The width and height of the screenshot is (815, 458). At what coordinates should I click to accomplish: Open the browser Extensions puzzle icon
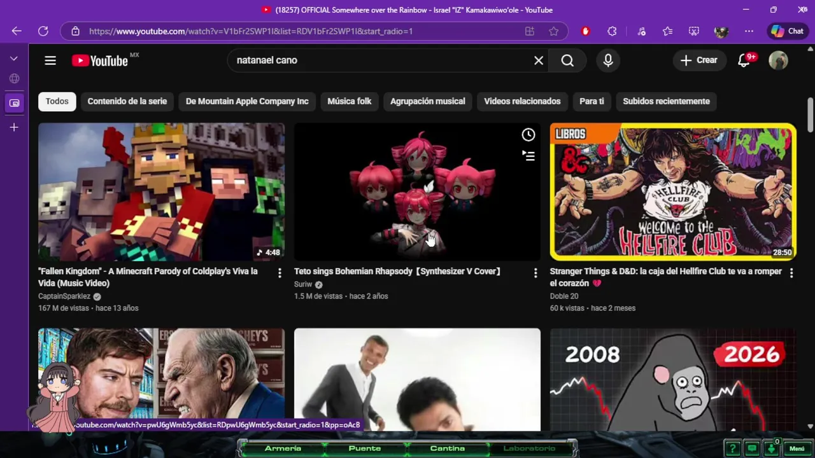click(x=613, y=31)
